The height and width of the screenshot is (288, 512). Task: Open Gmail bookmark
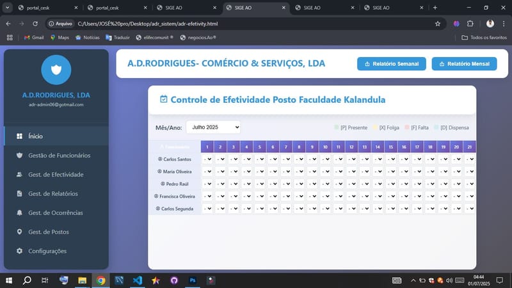[x=34, y=38]
